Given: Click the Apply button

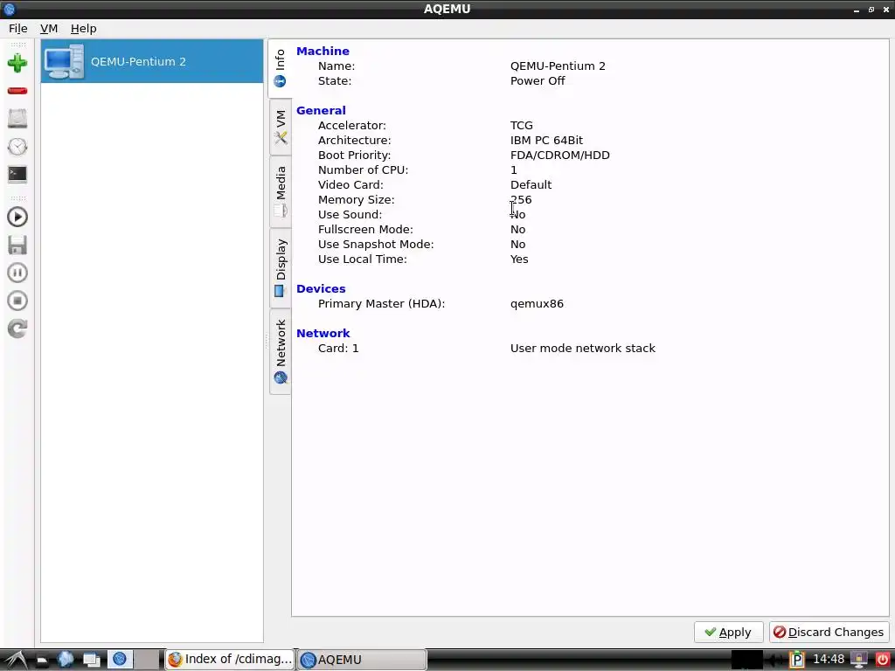Looking at the screenshot, I should [728, 633].
